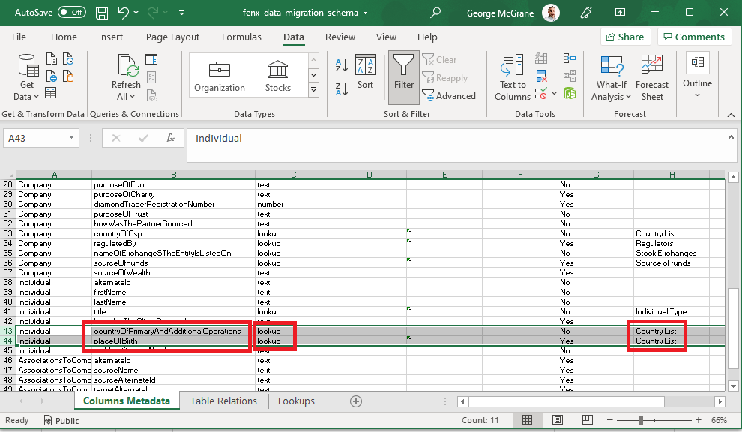Image resolution: width=742 pixels, height=432 pixels.
Task: Switch to the Table Relations sheet tab
Action: (223, 400)
